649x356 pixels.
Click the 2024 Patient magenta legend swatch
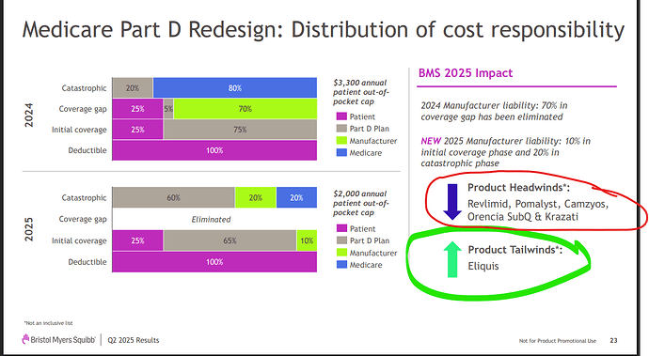341,116
